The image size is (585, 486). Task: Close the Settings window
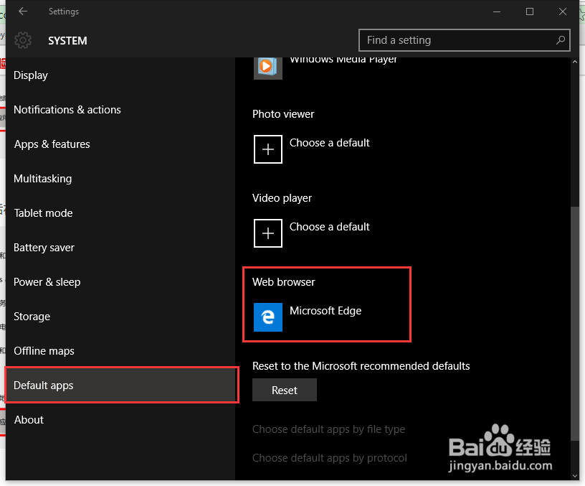click(563, 11)
